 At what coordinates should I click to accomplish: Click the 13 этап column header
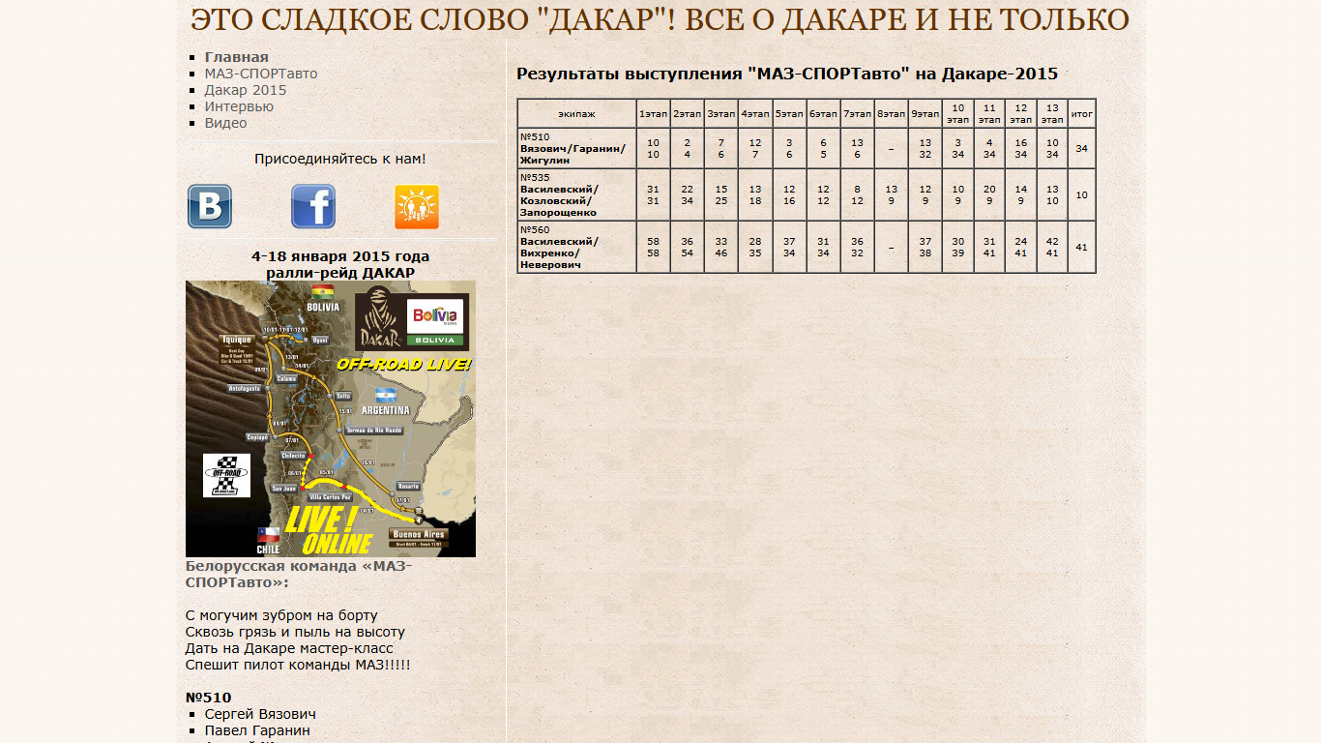(x=1052, y=113)
